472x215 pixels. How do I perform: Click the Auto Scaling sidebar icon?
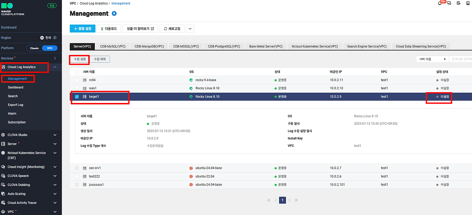[3, 194]
